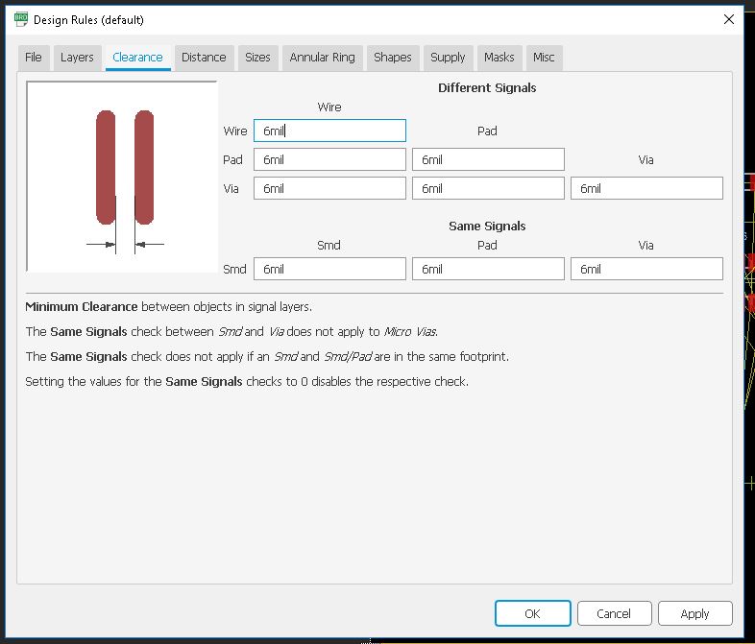Viewport: 755px width, 644px height.
Task: Open the Annular Ring tab
Action: [x=322, y=58]
